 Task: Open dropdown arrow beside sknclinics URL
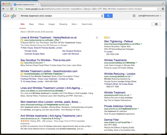click(x=61, y=119)
